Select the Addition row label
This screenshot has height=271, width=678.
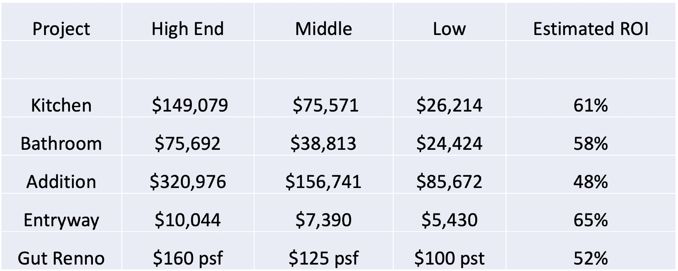[61, 182]
